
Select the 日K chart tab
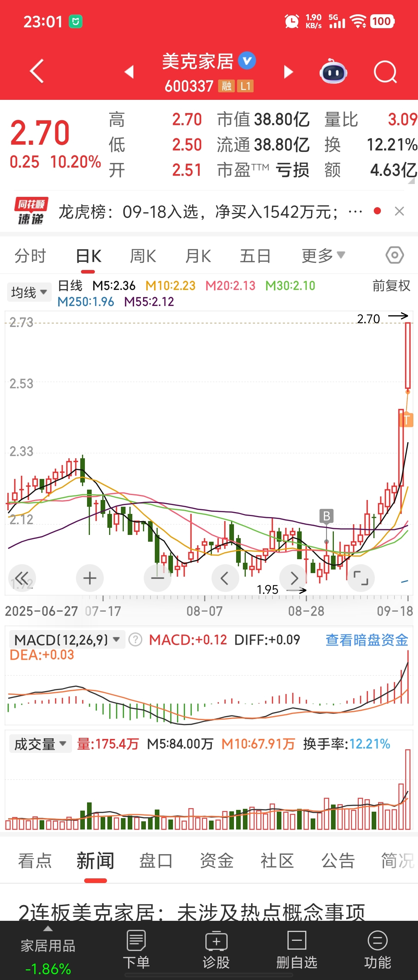88,256
